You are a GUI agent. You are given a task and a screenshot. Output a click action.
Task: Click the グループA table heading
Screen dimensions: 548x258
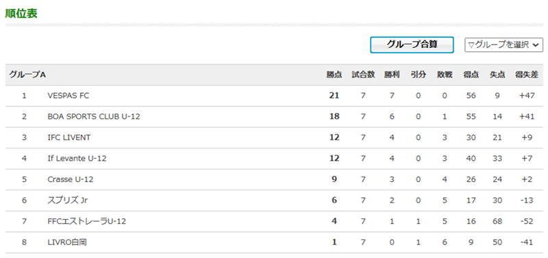coord(27,75)
